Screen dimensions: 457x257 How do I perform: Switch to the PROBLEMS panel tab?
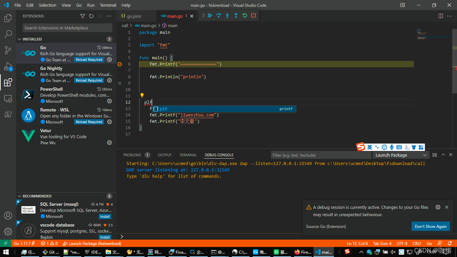[x=132, y=155]
